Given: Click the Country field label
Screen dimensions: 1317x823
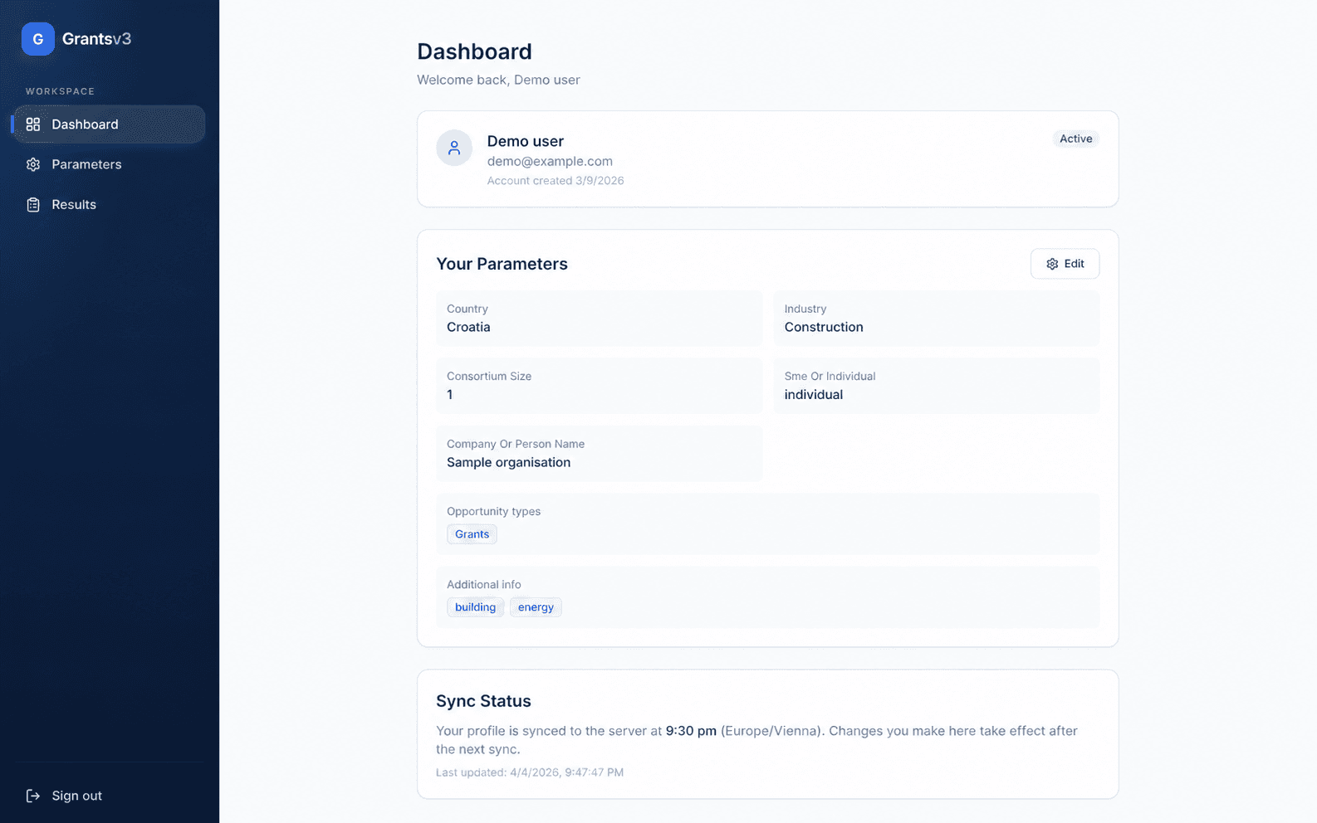Looking at the screenshot, I should [x=468, y=309].
